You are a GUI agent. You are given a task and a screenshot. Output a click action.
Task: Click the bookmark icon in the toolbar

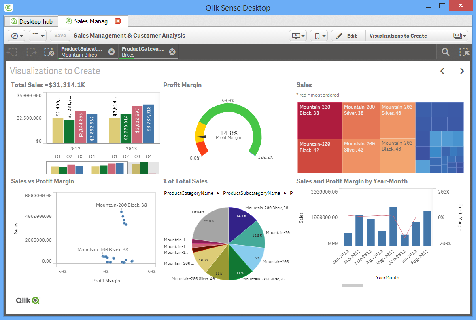[317, 36]
